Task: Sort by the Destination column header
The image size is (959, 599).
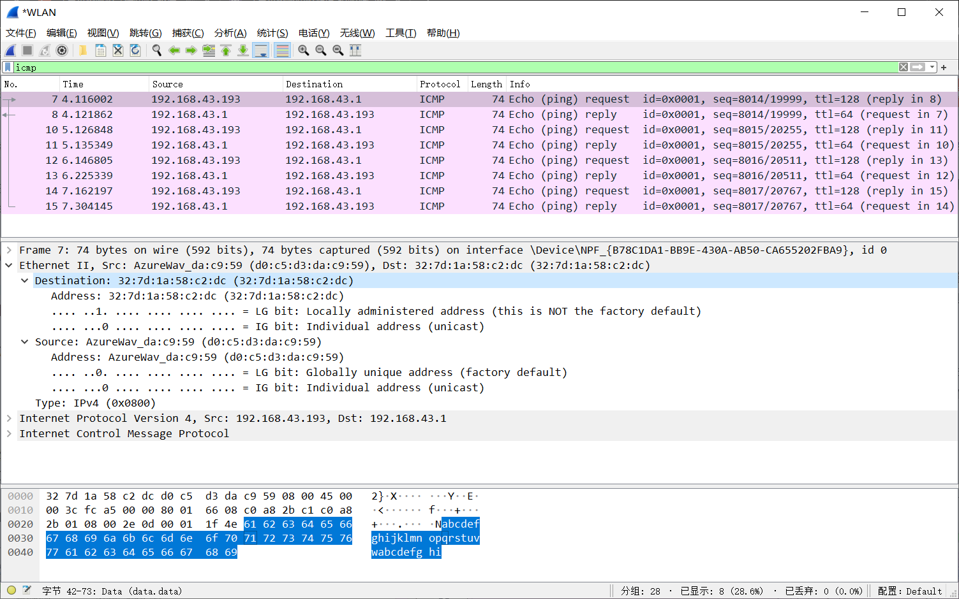Action: (x=350, y=84)
